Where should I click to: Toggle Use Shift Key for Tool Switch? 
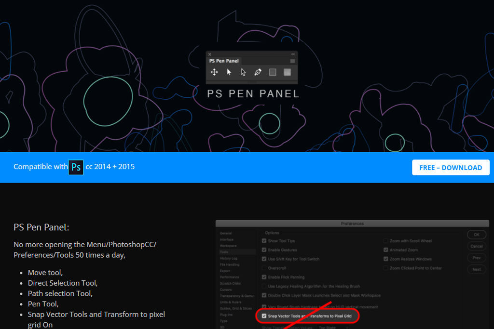click(264, 259)
